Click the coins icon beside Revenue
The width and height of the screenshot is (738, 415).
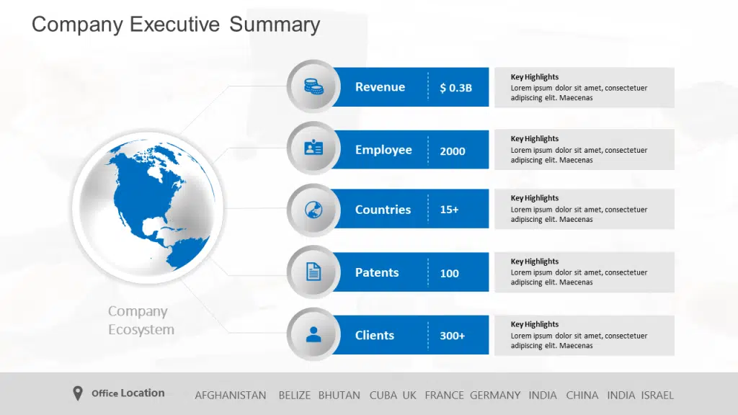pos(313,87)
